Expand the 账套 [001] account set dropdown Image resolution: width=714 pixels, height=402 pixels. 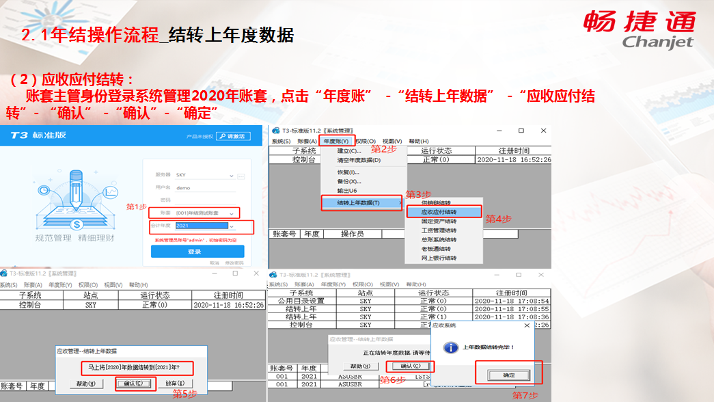coord(232,213)
